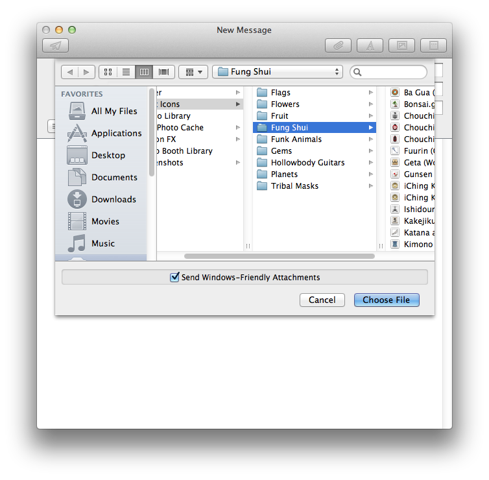This screenshot has width=489, height=480.
Task: Go forward with the right arrow
Action: tap(86, 72)
